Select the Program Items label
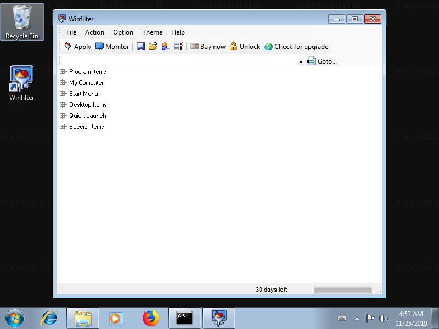Viewport: 439px width, 329px height. (88, 72)
